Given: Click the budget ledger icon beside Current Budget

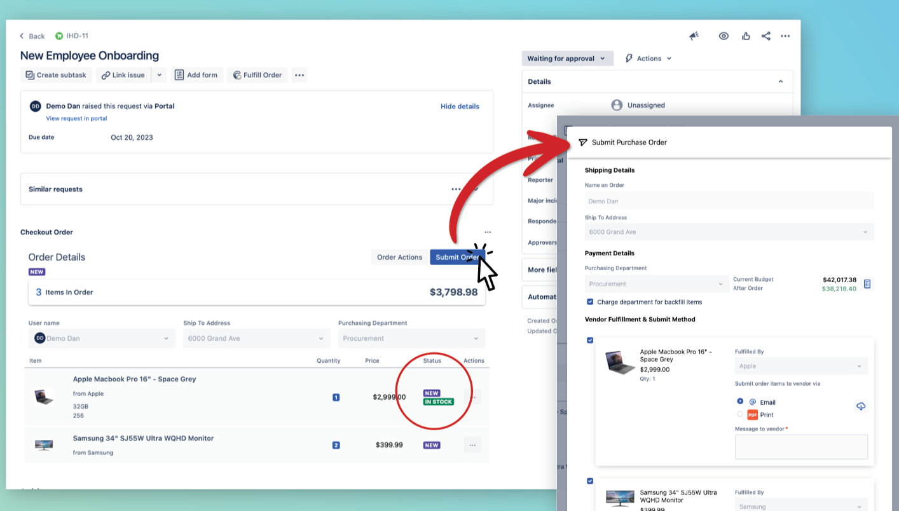Looking at the screenshot, I should 867,283.
